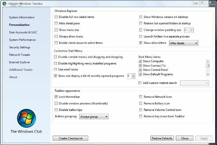
Task: Expand the Always group button grouping dropdown
Action: pos(94,117)
